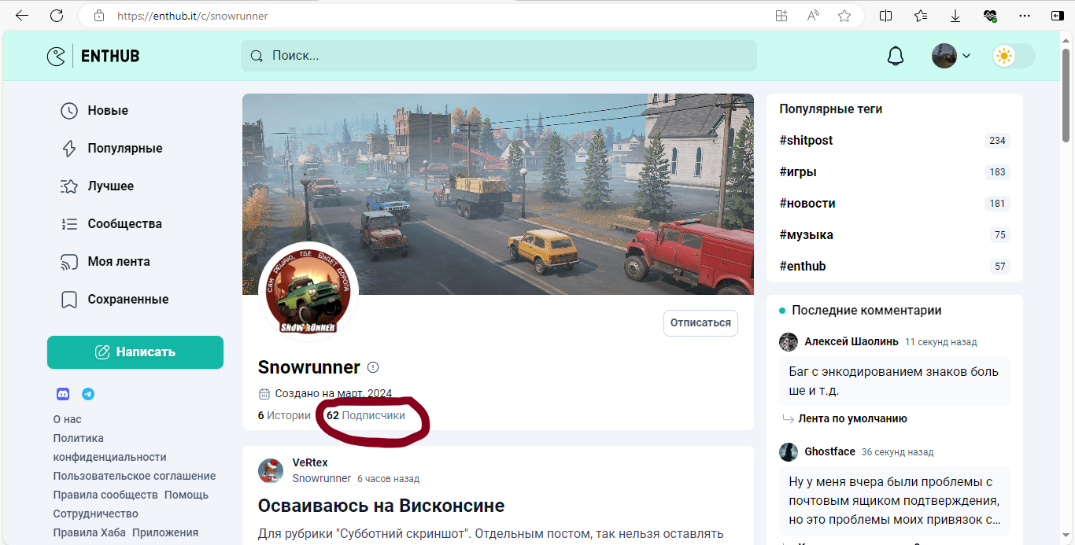Open the О нас link
This screenshot has height=545, width=1075.
coord(68,419)
